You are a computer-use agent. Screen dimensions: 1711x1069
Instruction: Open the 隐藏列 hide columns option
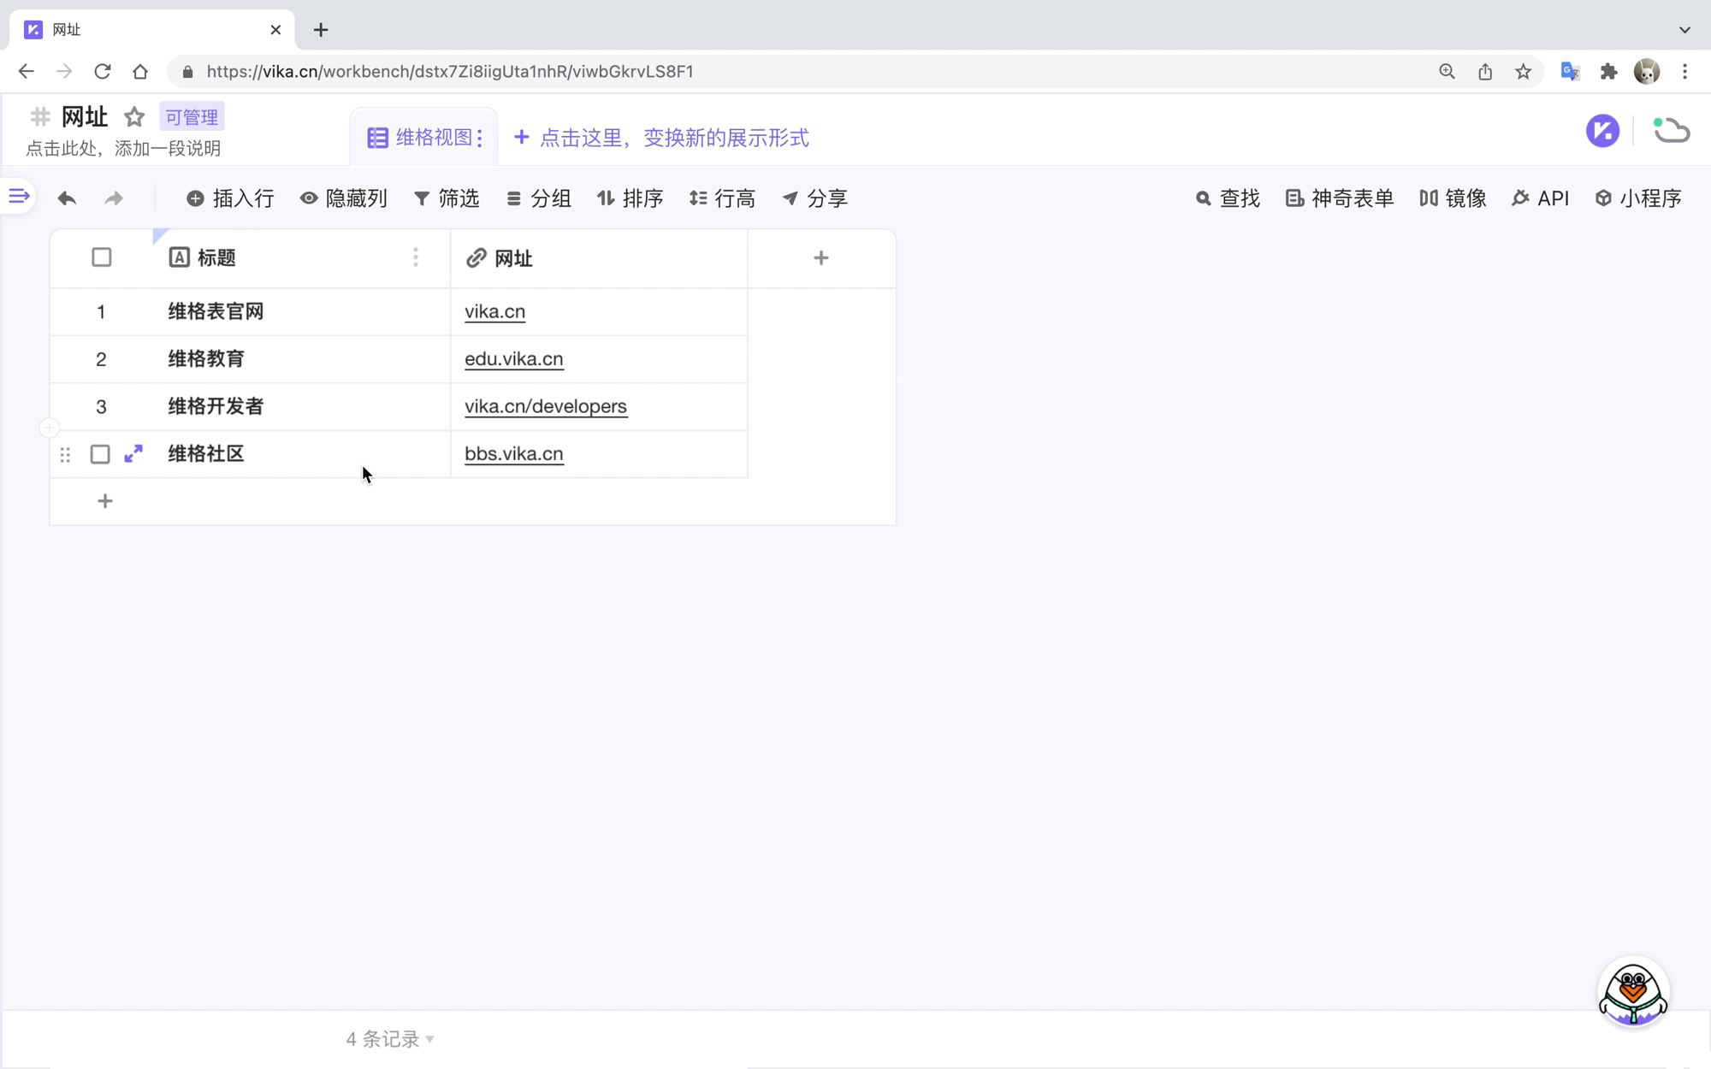click(344, 198)
